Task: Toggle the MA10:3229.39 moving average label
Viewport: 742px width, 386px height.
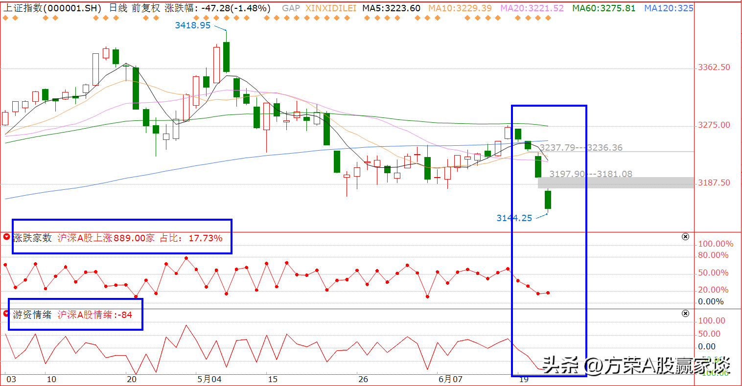Action: [460, 8]
